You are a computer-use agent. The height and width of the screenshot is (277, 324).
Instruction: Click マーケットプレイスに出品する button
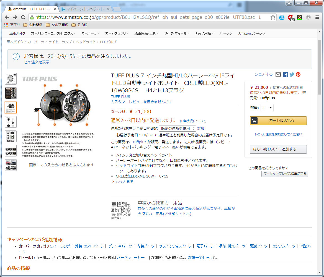click(285, 174)
